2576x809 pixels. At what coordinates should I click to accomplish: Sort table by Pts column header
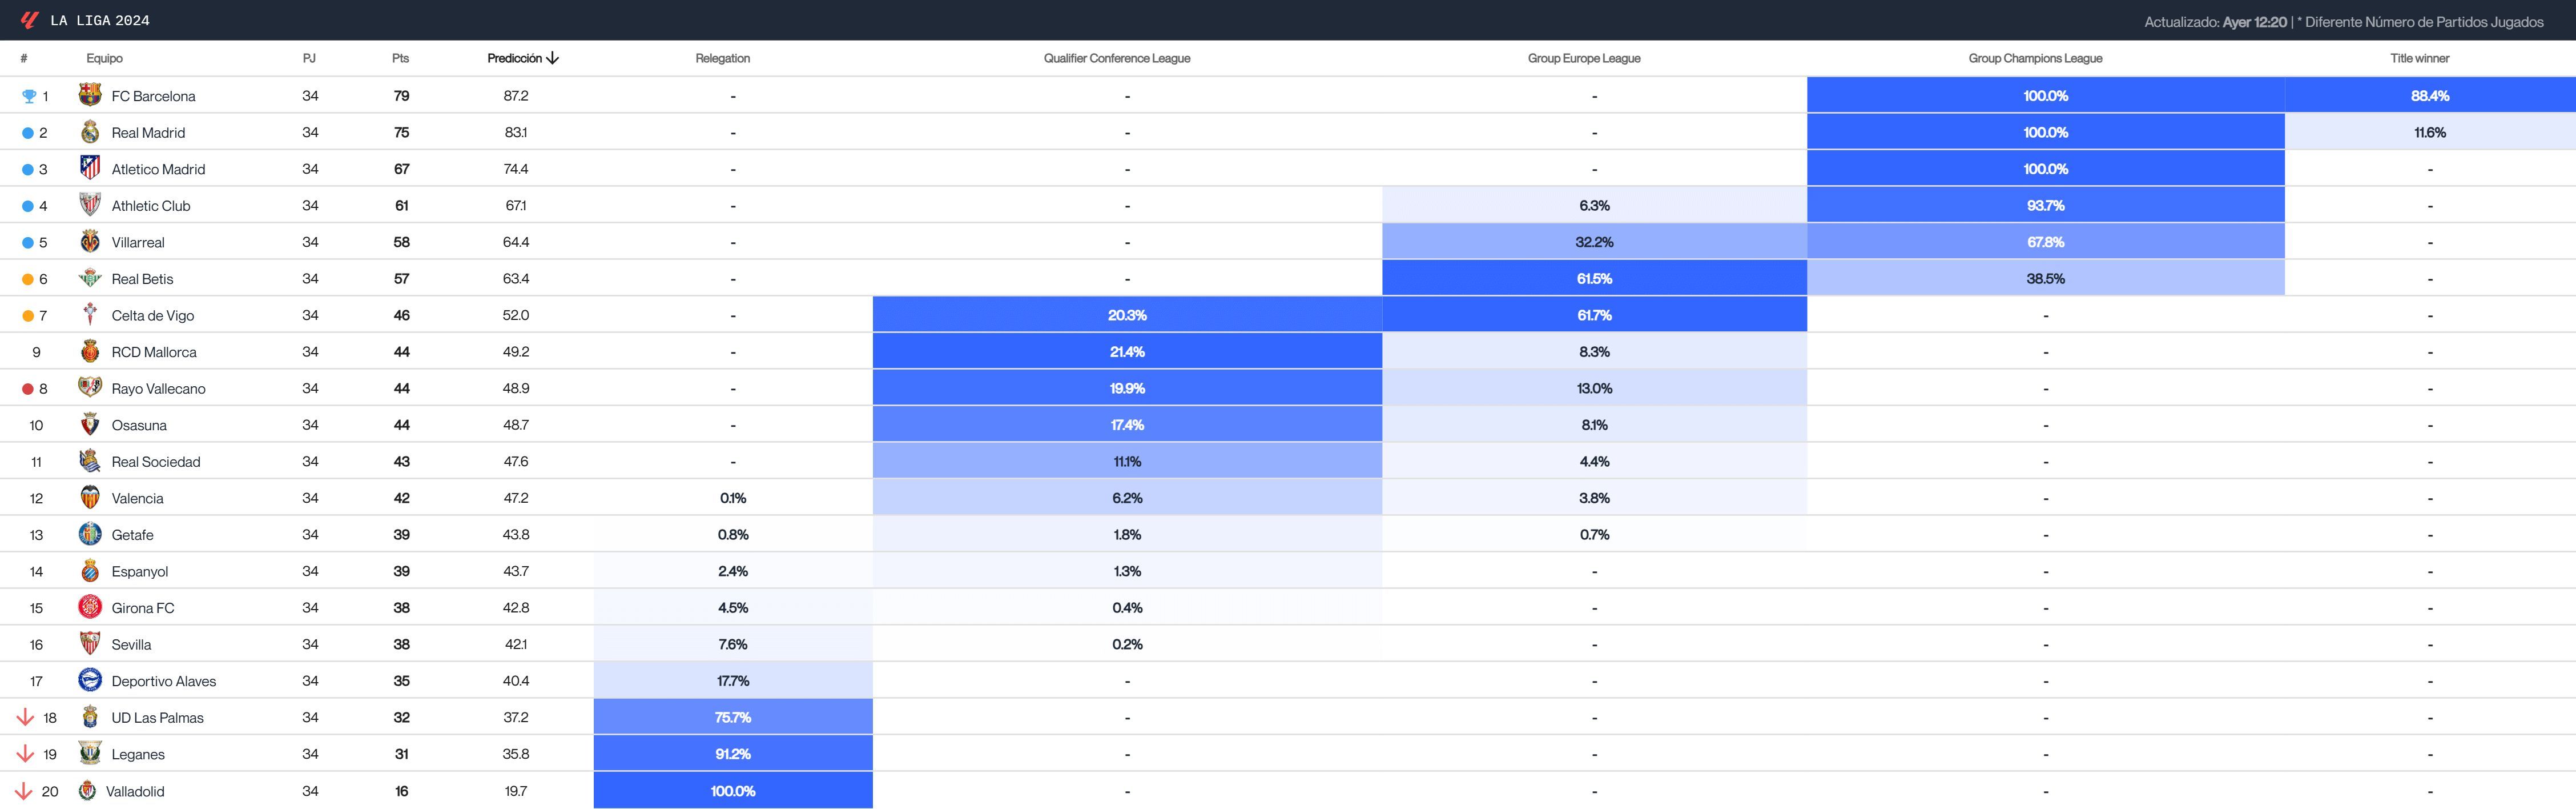pos(400,58)
